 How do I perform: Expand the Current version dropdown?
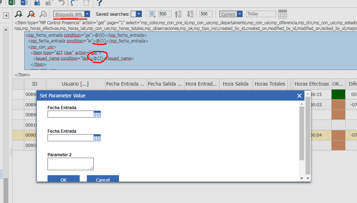(240, 14)
